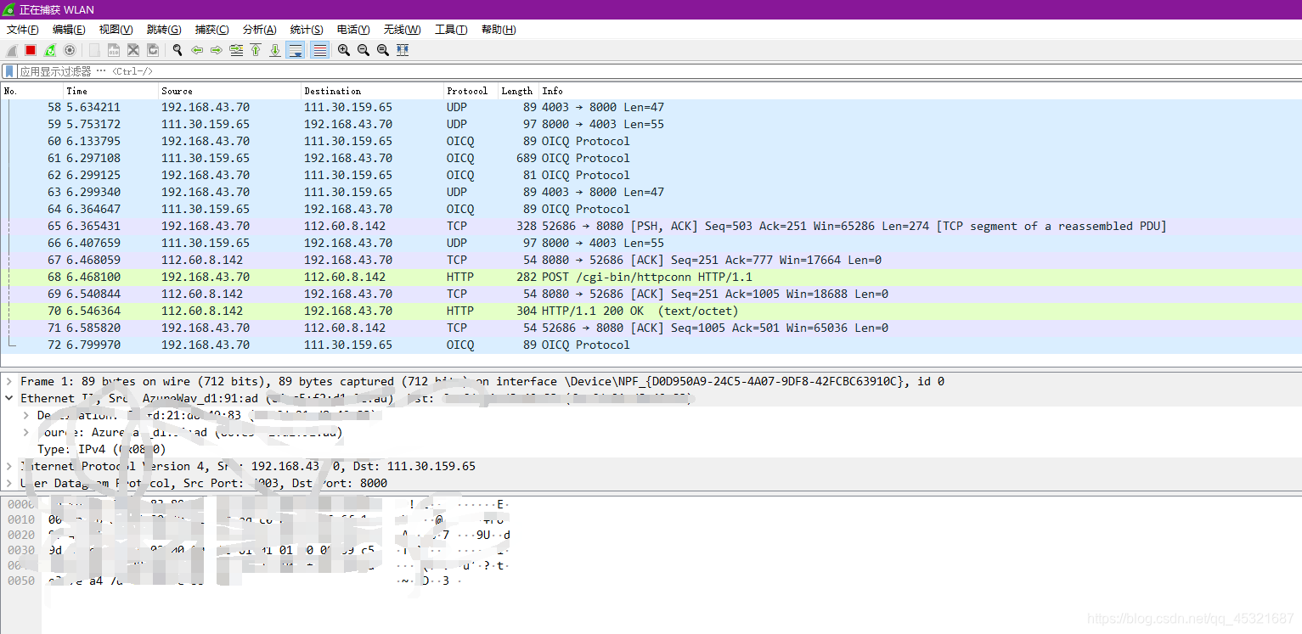The height and width of the screenshot is (634, 1302).
Task: Stop the running capture with red square
Action: tap(31, 50)
